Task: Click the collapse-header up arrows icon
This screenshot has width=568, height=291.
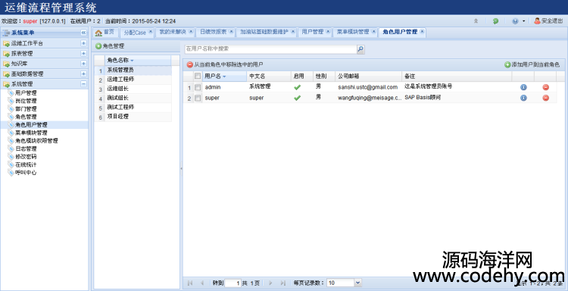Action: pyautogui.click(x=476, y=21)
